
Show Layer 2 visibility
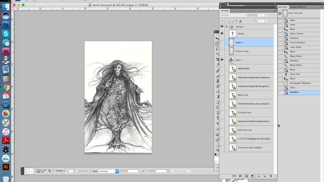click(222, 42)
